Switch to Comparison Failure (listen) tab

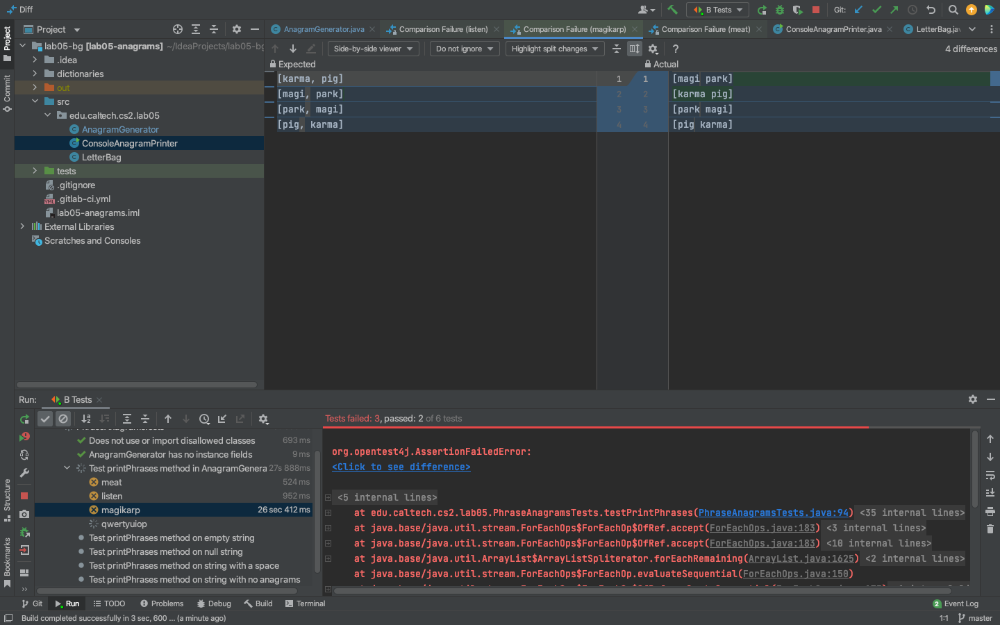(x=443, y=29)
